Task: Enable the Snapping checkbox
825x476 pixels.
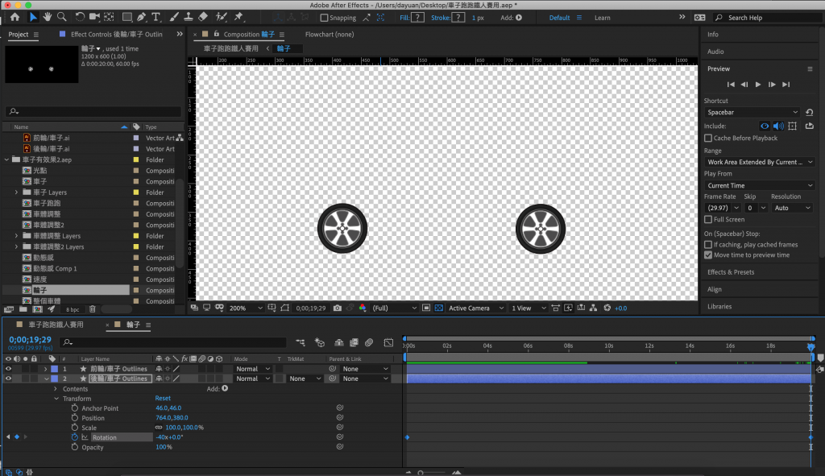Action: 324,18
